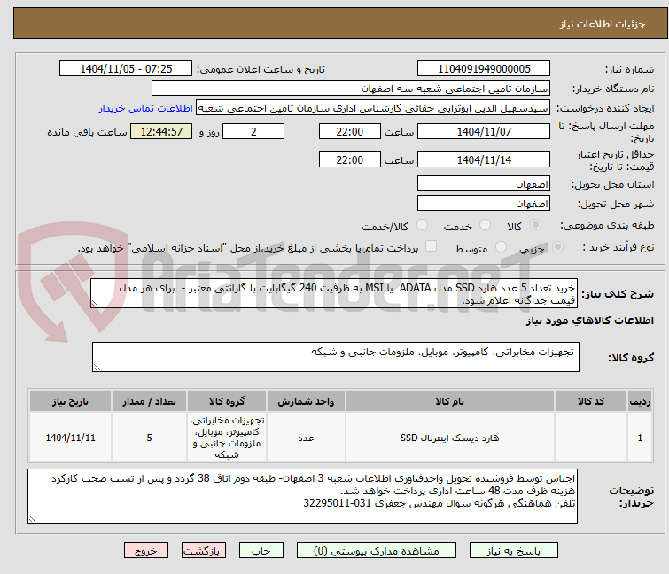Click the جزئیات اطلاعات نیاز header title

coord(602,24)
